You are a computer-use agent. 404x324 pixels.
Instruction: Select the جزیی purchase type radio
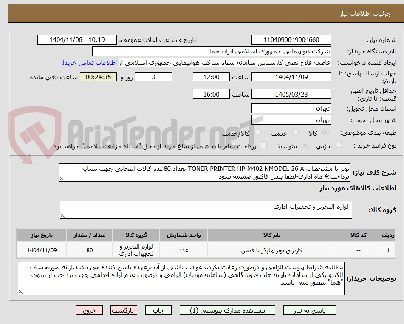click(339, 145)
